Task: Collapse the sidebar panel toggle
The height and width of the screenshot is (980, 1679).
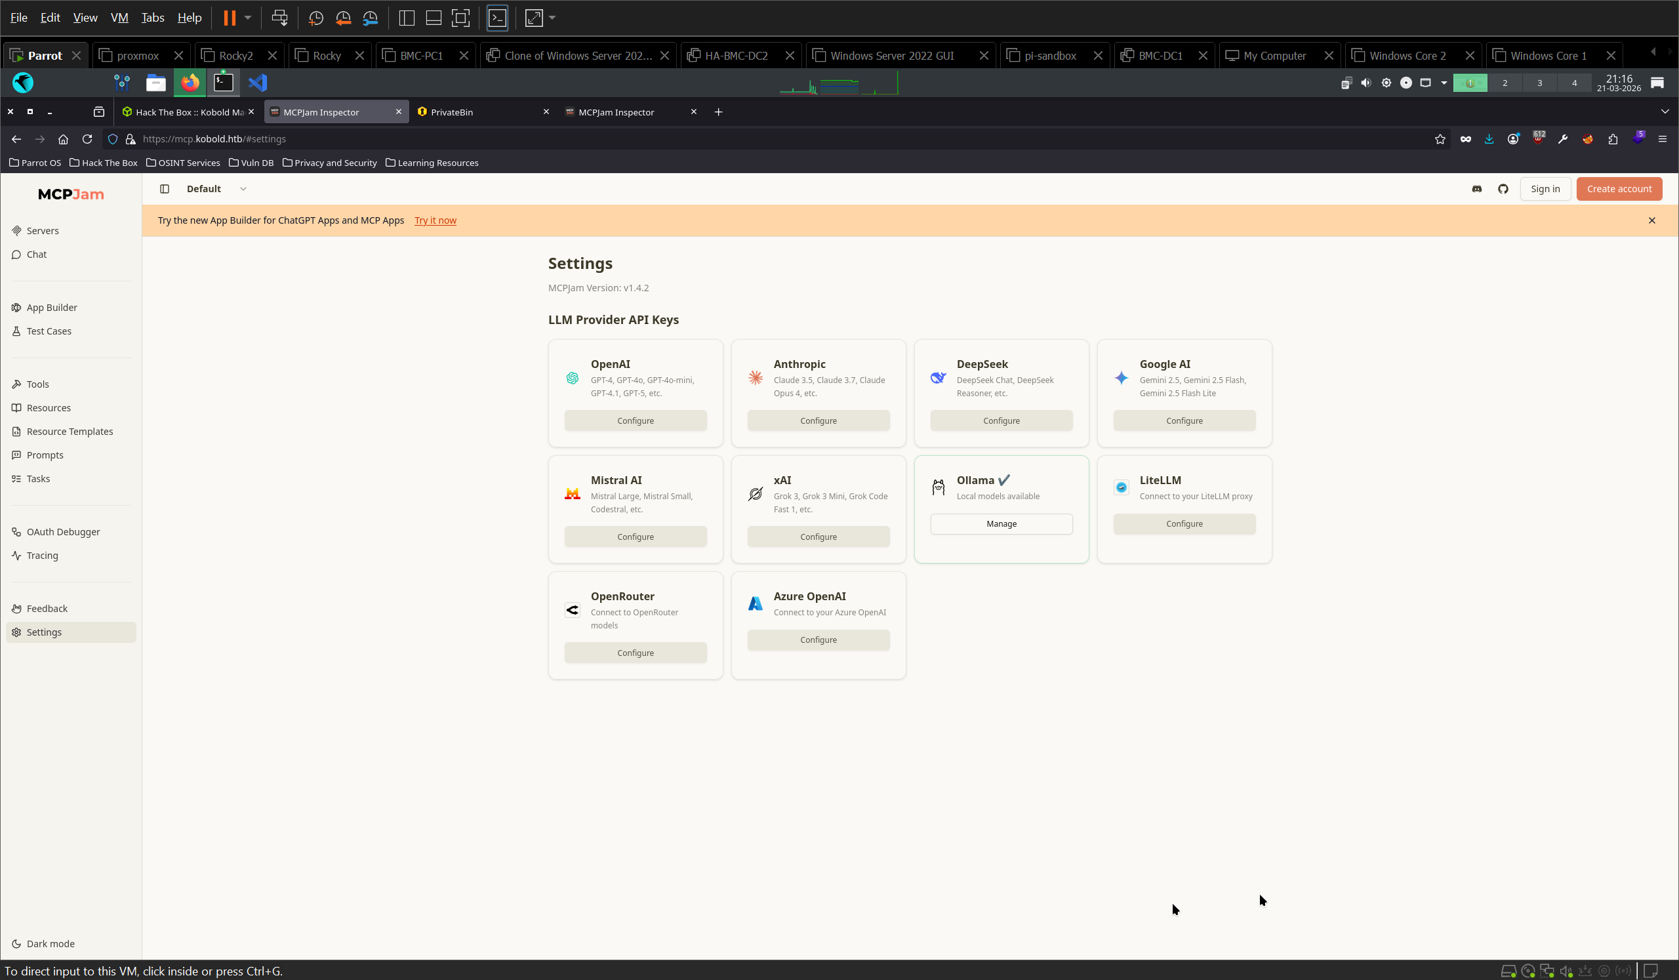Action: tap(165, 189)
